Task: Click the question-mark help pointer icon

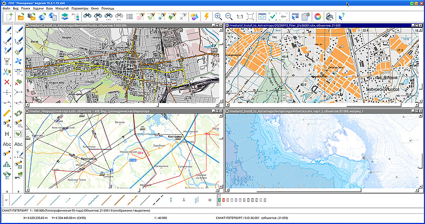Action: point(342,17)
